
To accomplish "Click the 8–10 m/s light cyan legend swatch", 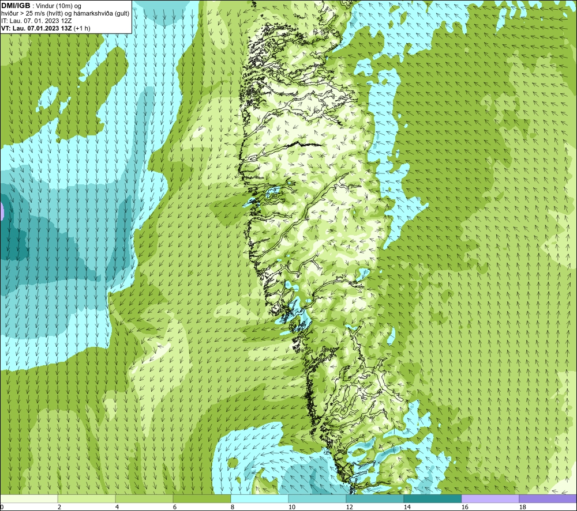I will tap(260, 498).
